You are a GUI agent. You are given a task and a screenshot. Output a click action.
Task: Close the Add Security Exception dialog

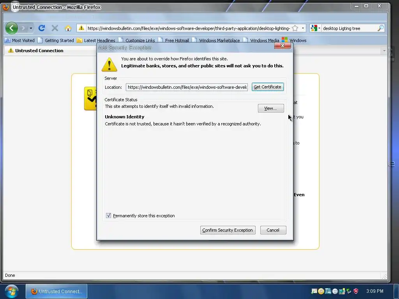282,46
